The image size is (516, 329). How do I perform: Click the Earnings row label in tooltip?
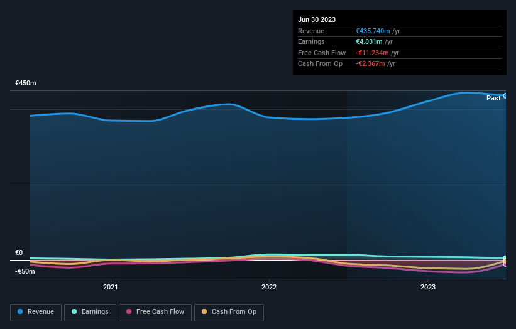[x=311, y=41]
